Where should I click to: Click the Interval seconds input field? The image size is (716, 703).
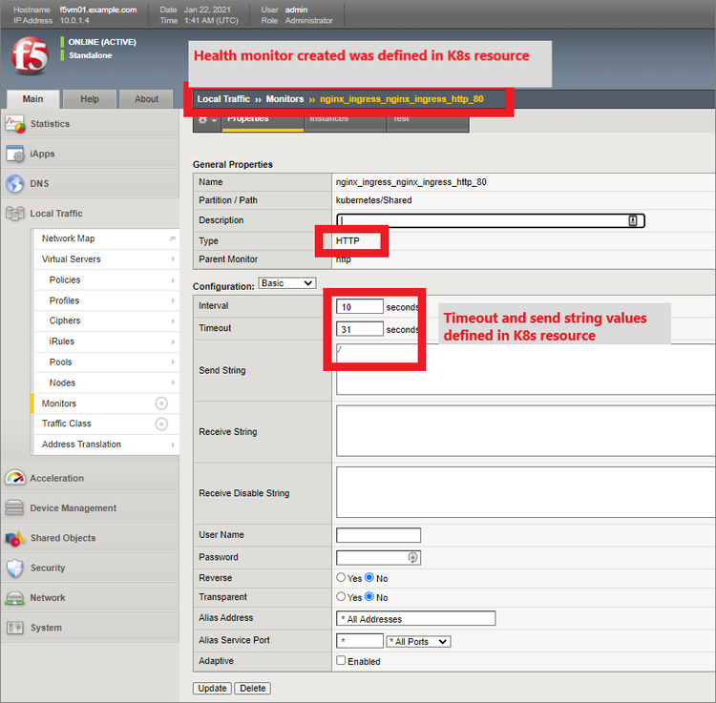click(x=360, y=306)
